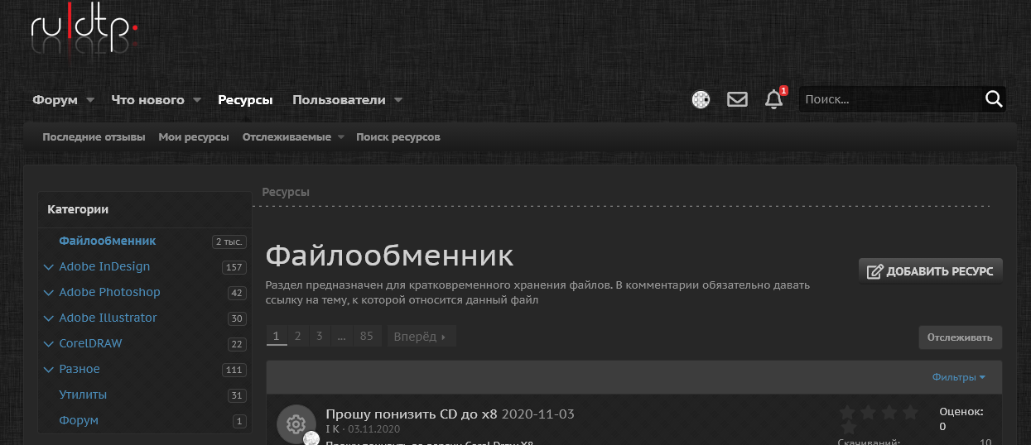Viewport: 1031px width, 445px height.
Task: Focus the Поиск search field
Action: (890, 100)
